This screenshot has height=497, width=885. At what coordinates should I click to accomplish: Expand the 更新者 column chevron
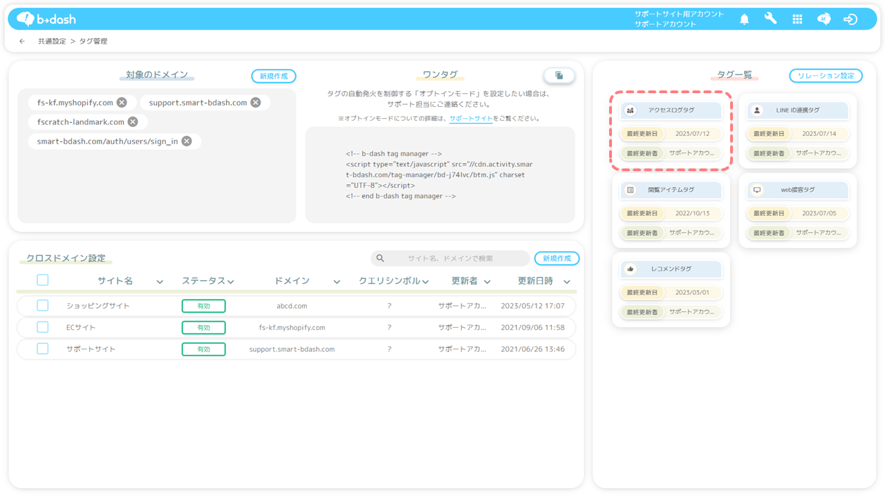pos(487,282)
